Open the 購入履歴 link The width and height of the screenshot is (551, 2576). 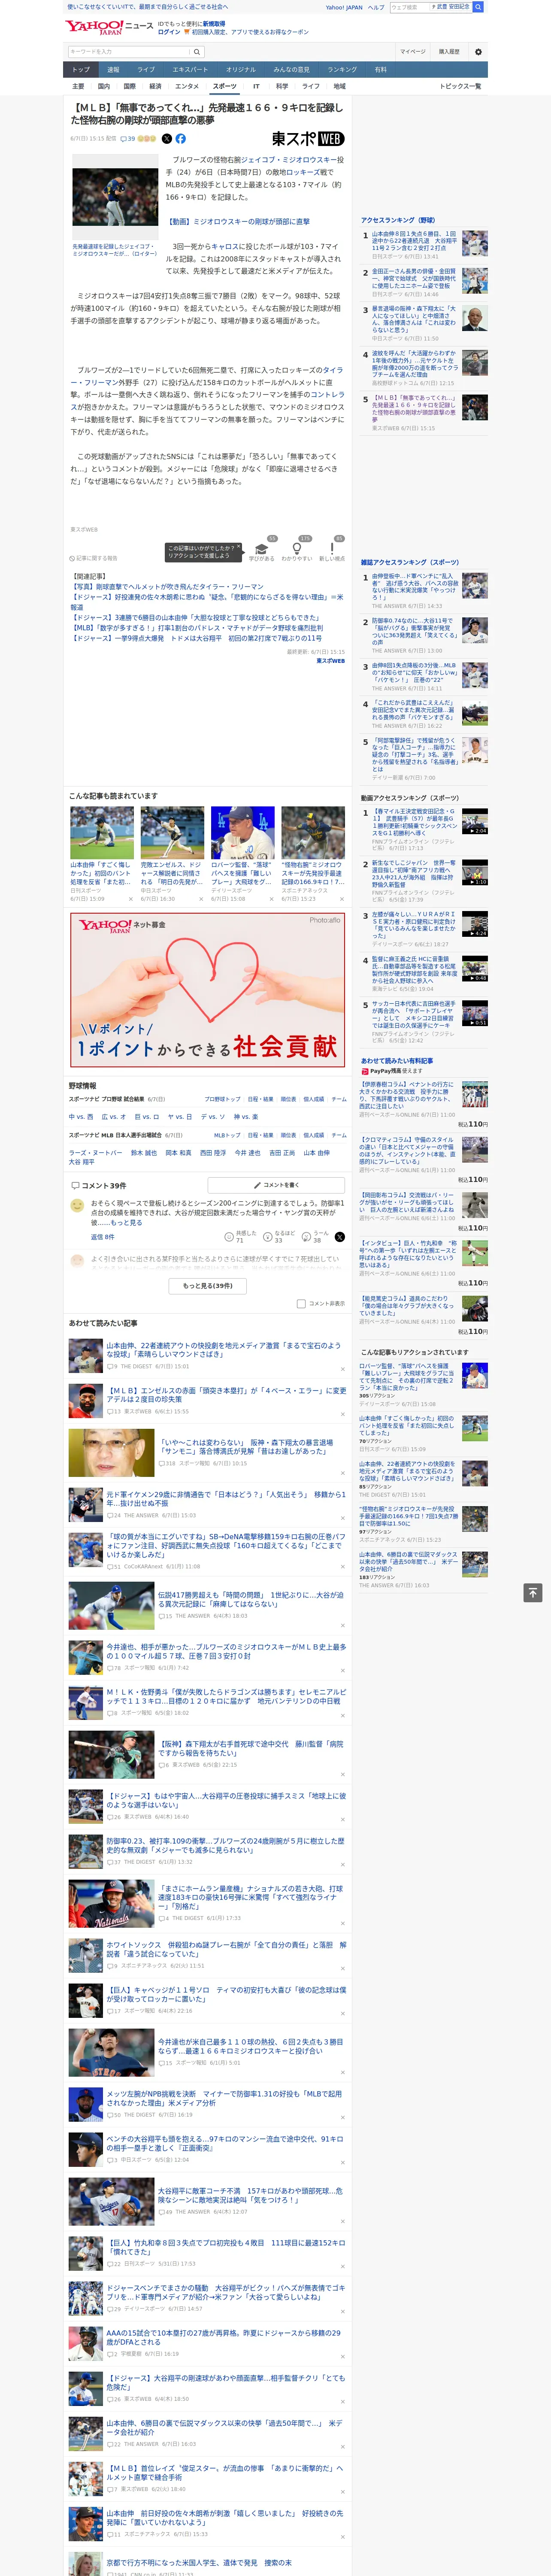(x=449, y=52)
